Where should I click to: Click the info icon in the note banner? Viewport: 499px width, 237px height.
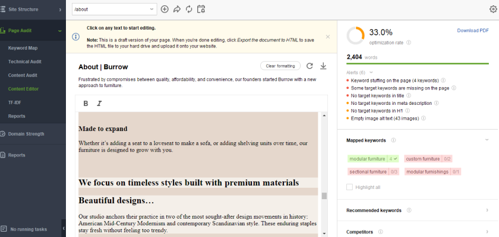pyautogui.click(x=76, y=37)
